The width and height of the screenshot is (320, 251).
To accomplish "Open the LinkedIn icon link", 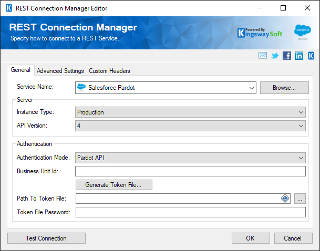I will coord(299,56).
